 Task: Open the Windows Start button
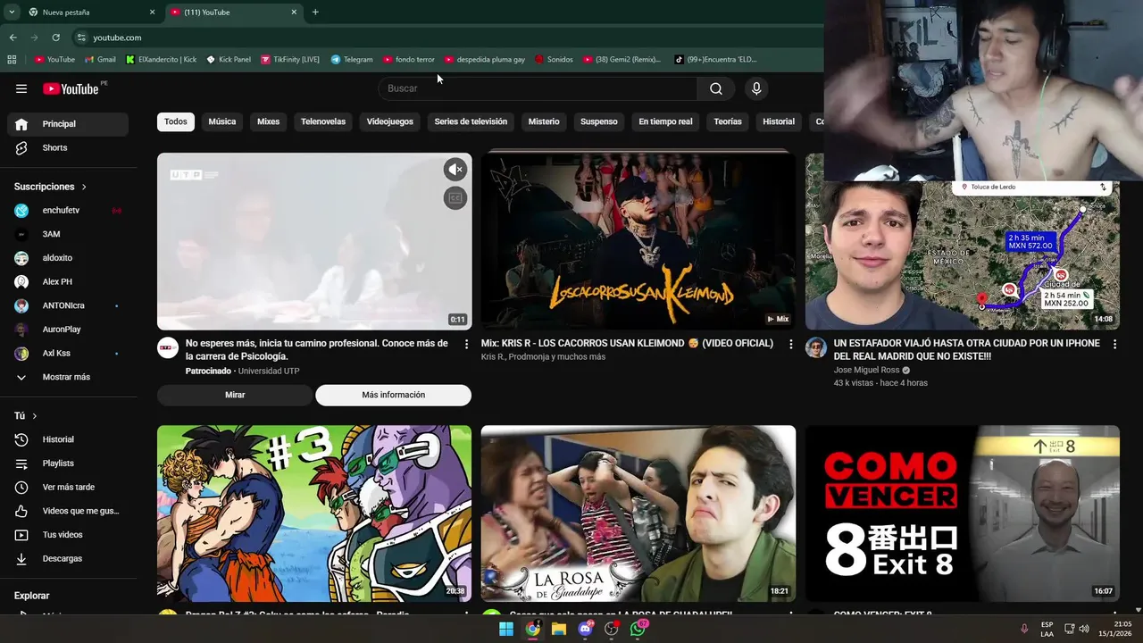tap(506, 629)
